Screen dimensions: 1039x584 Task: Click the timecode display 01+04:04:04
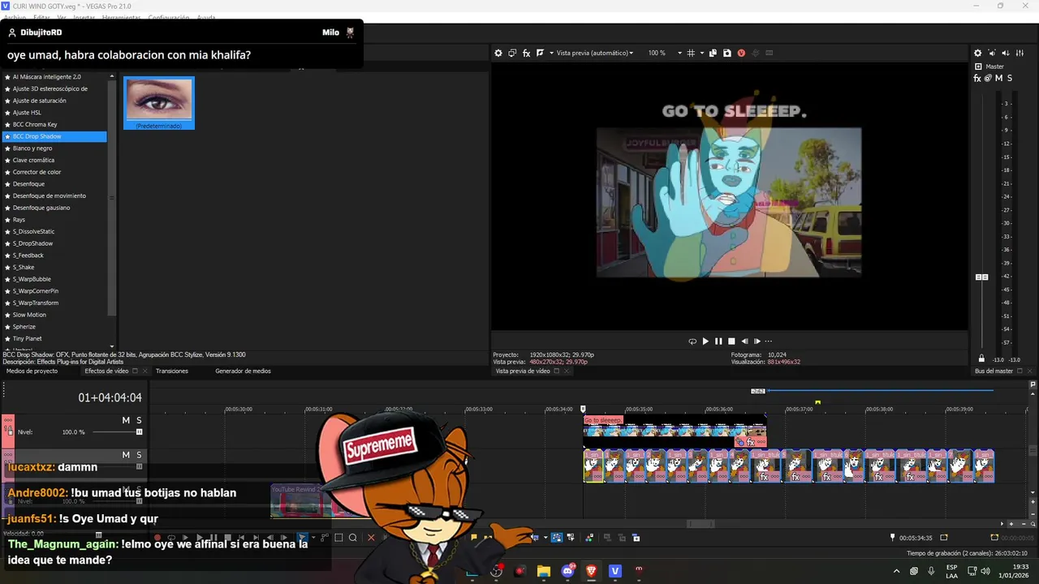(110, 397)
